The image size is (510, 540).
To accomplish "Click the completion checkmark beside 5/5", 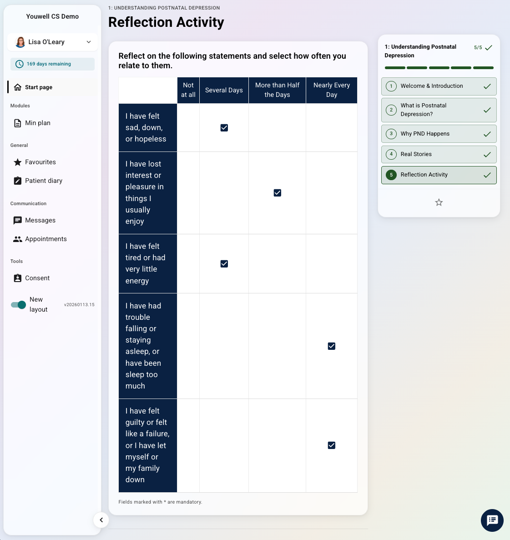I will (488, 48).
